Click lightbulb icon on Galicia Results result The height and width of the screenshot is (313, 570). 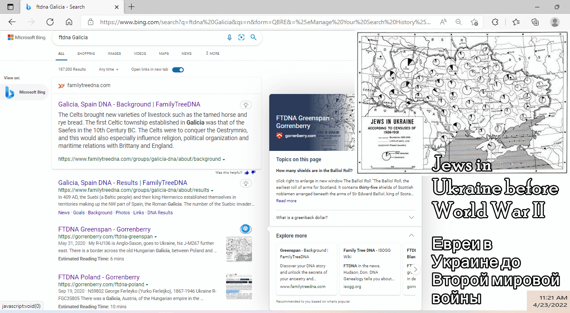[x=246, y=183]
